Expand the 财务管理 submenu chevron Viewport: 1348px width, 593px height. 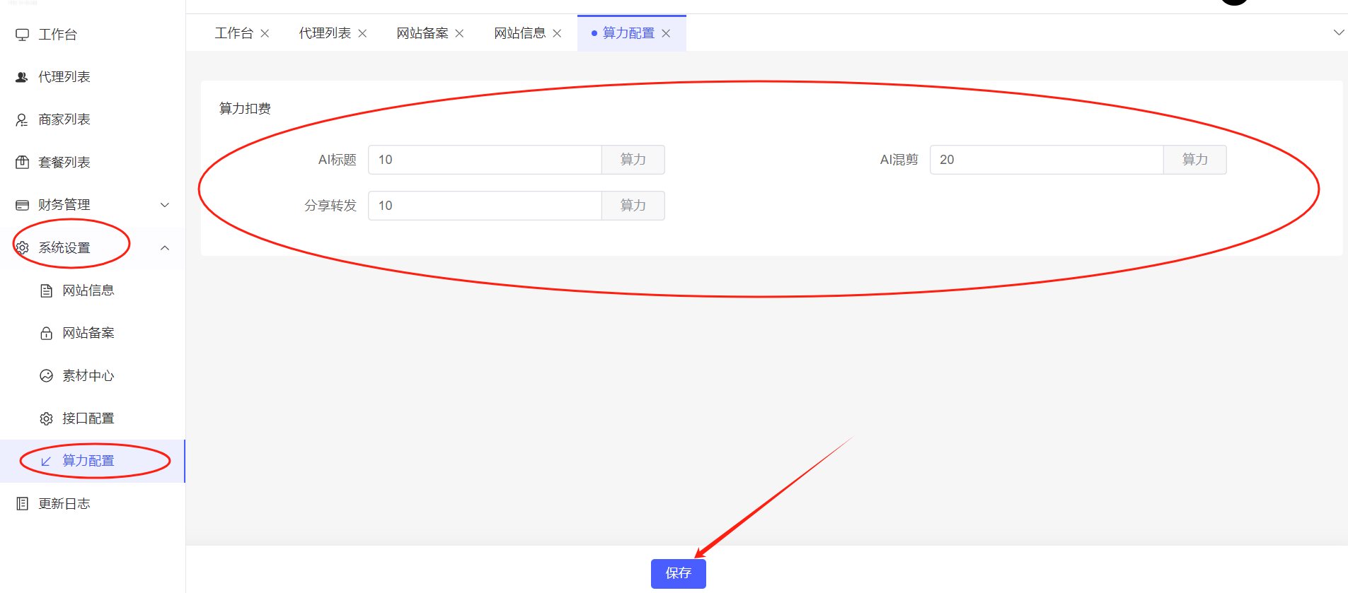[165, 205]
